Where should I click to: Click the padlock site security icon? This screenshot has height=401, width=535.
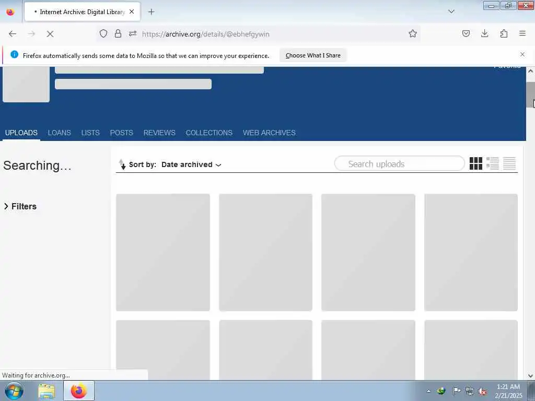[x=118, y=33]
